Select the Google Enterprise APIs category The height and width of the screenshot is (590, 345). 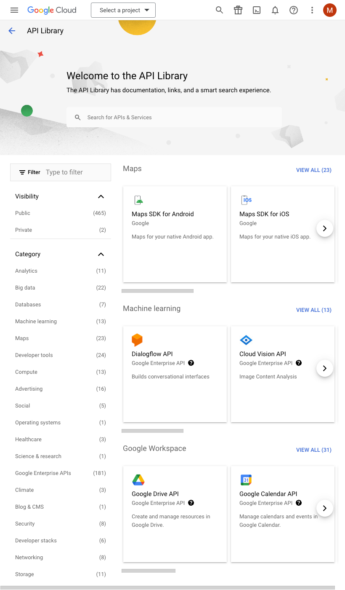pyautogui.click(x=61, y=473)
